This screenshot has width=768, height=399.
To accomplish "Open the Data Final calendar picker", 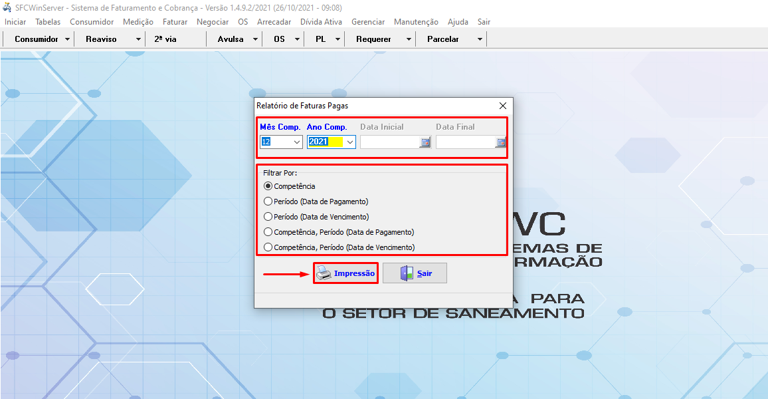I will (x=501, y=142).
